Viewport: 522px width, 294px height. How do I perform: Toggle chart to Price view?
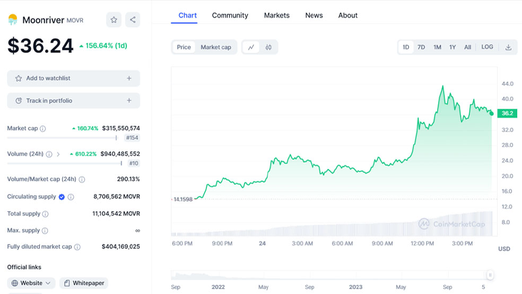pos(184,47)
